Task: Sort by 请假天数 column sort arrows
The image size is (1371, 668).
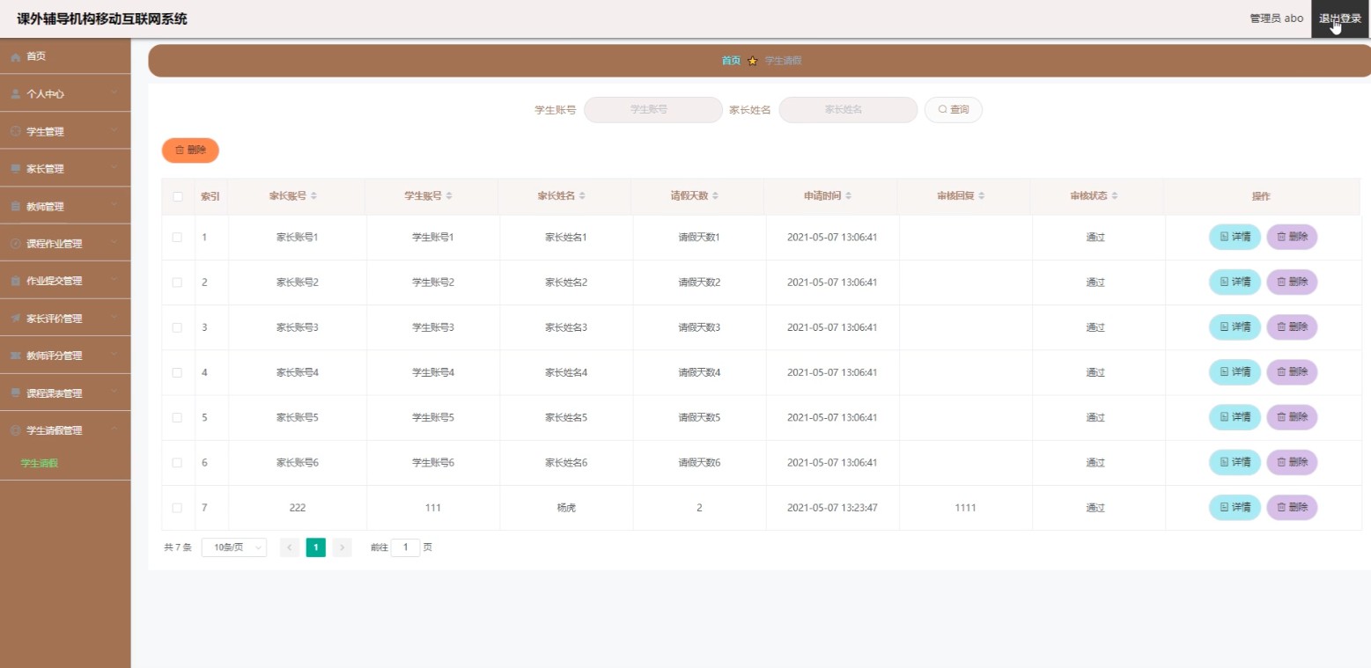Action: 715,196
